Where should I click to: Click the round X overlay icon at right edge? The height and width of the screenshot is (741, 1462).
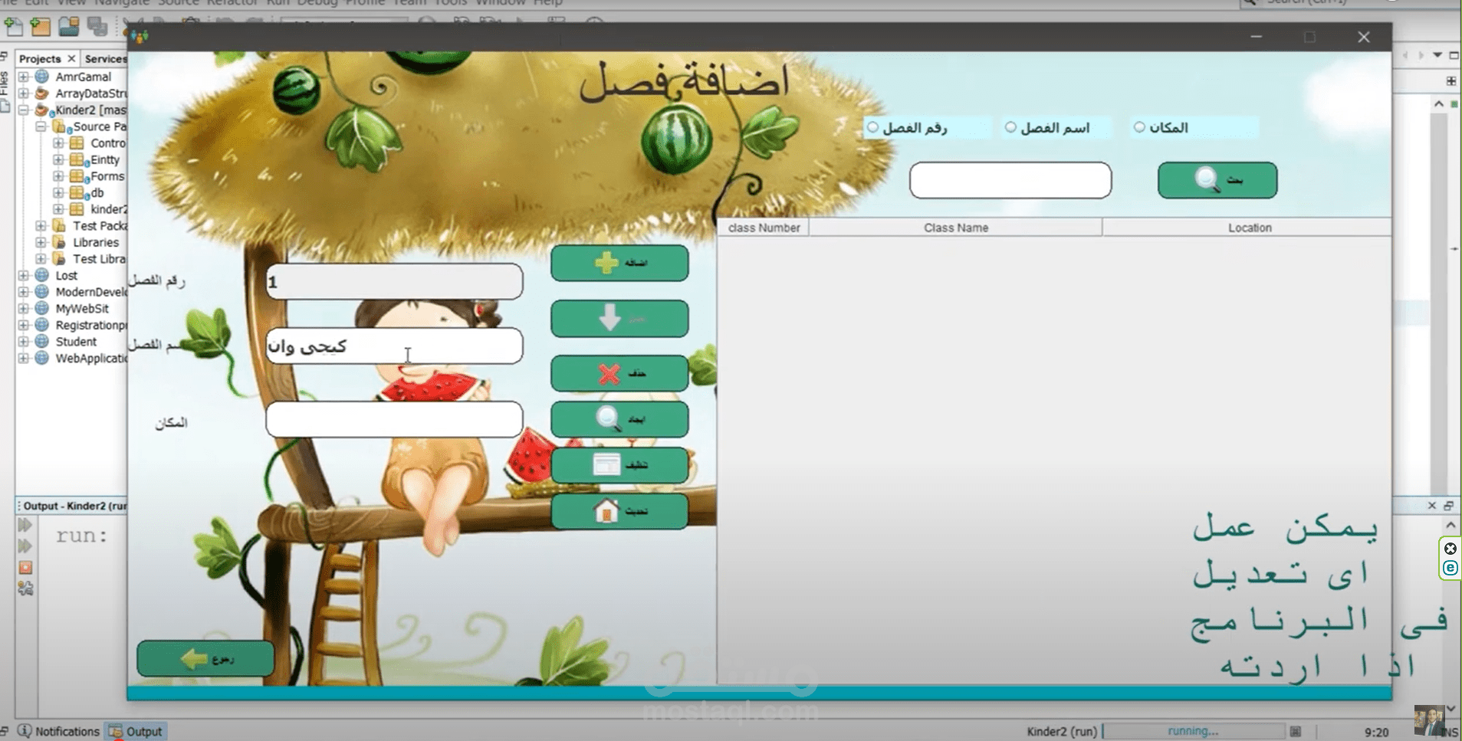coord(1450,549)
